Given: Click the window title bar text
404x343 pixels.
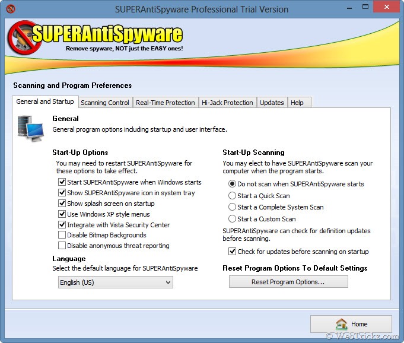Looking at the screenshot, I should 202,9.
